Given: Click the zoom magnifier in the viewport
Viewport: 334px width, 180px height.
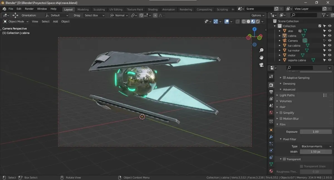Looking at the screenshot, I should (261, 50).
